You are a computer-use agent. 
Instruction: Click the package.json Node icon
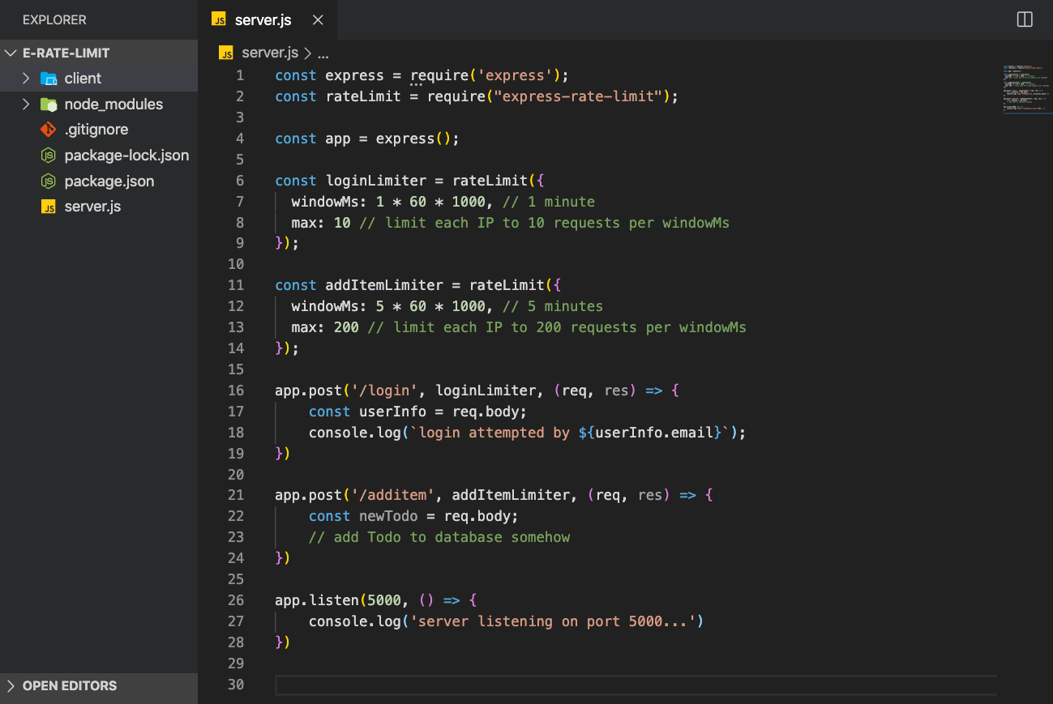(x=49, y=181)
